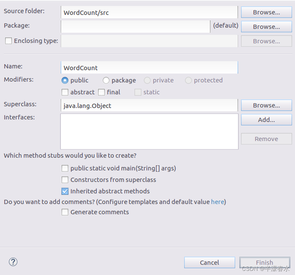Tick the abstract modifier checkbox
The width and height of the screenshot is (295, 275).
(65, 92)
